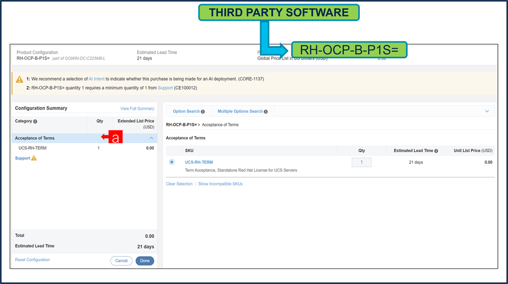Collapse the Acceptance of Terms category
This screenshot has width=508, height=284.
coord(151,138)
